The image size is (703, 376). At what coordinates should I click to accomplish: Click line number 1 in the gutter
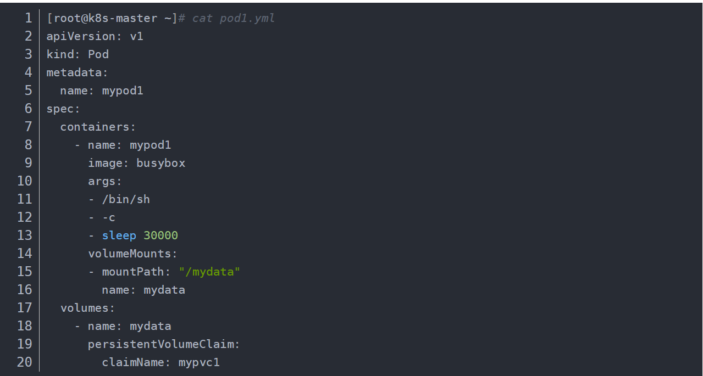(x=28, y=18)
